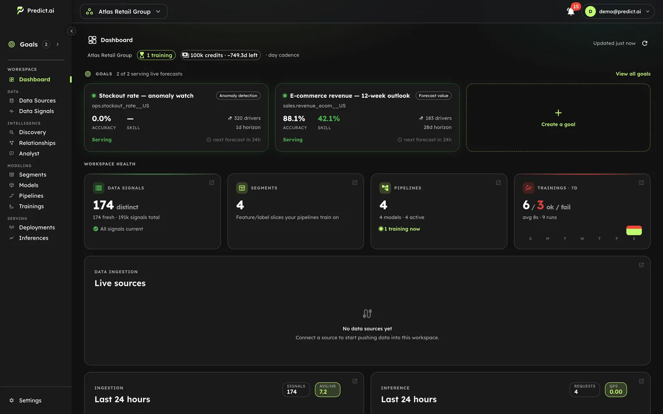Screen dimensions: 663x414
Task: Open external link on Data Signals card
Action: pos(212,183)
